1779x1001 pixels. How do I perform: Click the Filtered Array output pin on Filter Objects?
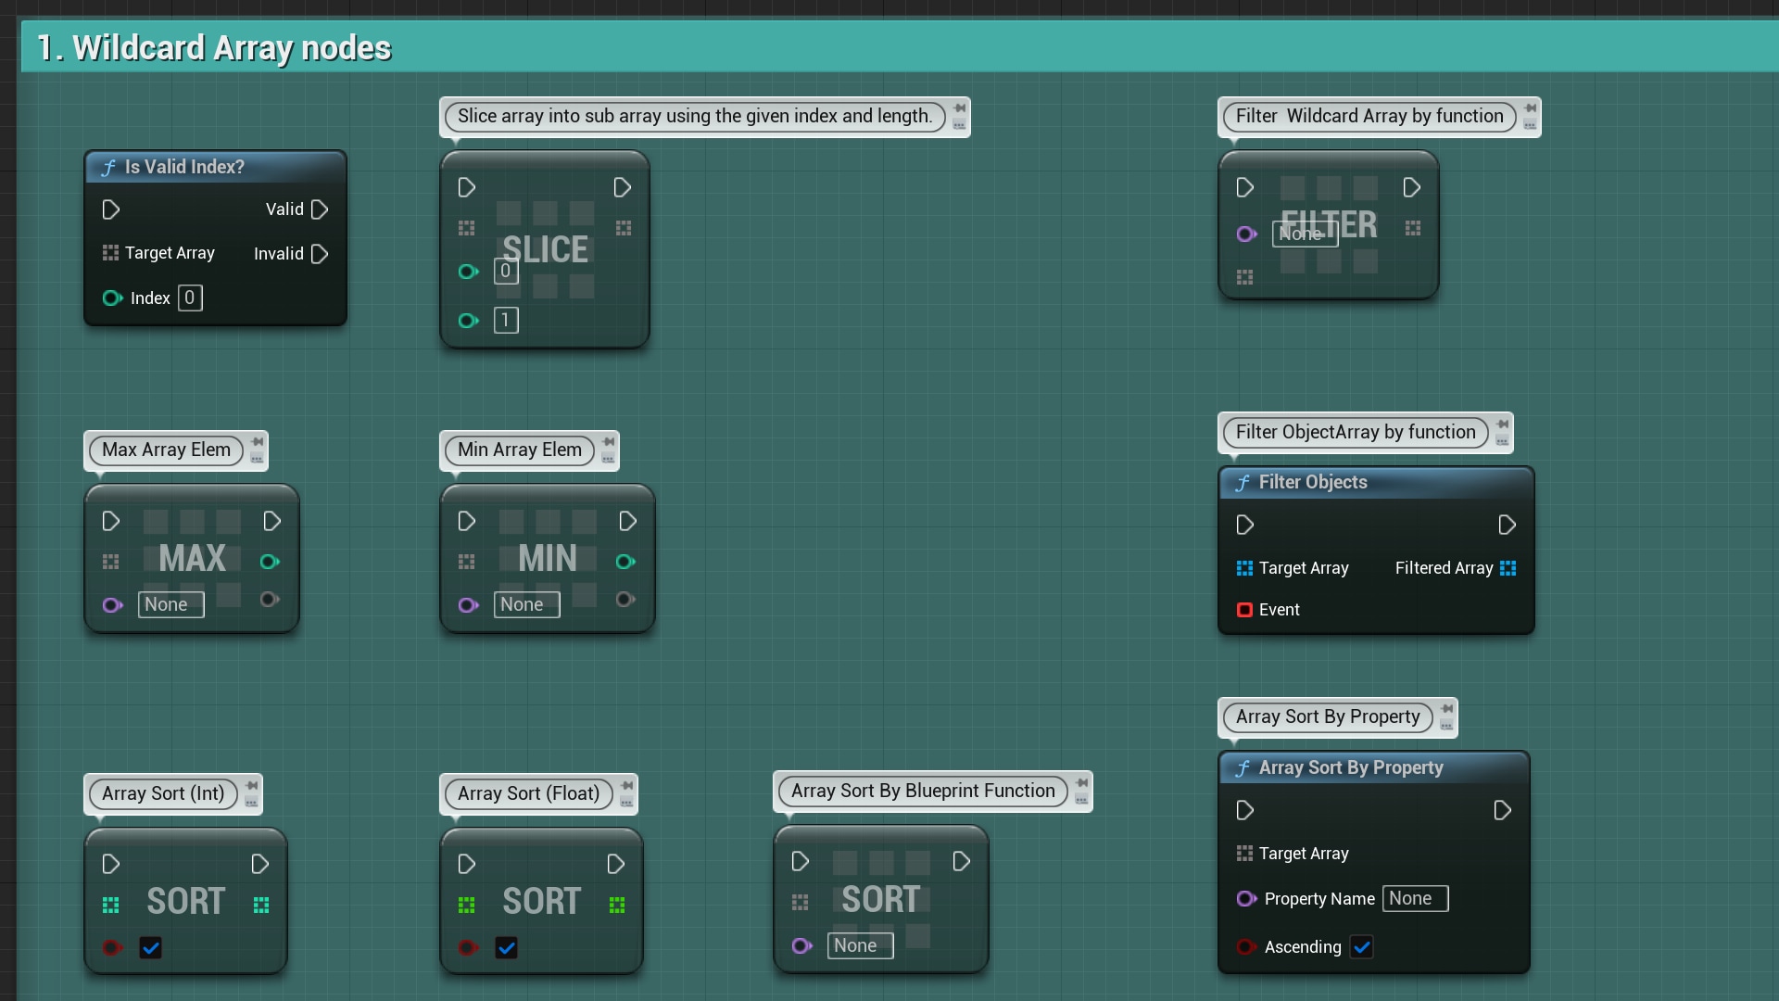[x=1508, y=568]
